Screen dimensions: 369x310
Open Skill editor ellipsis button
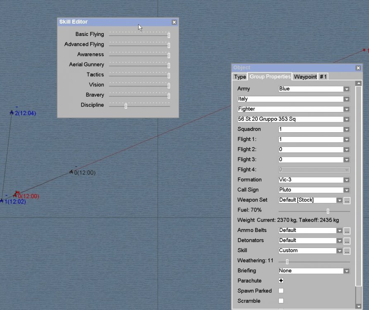coord(347,251)
